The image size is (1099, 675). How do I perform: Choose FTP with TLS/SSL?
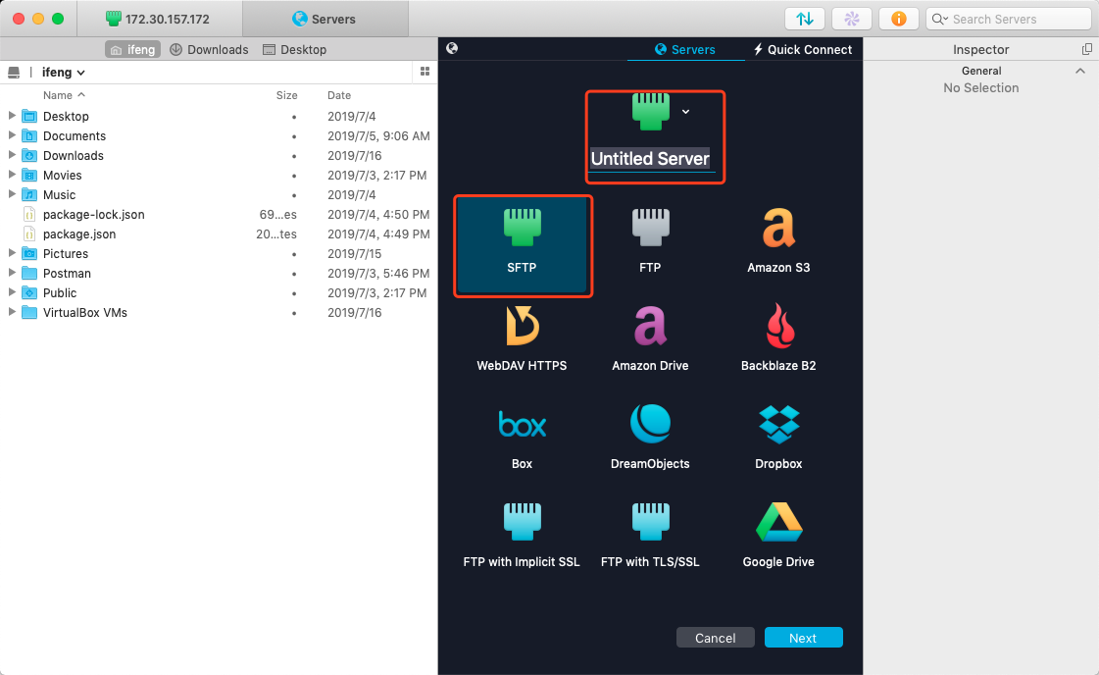click(650, 536)
